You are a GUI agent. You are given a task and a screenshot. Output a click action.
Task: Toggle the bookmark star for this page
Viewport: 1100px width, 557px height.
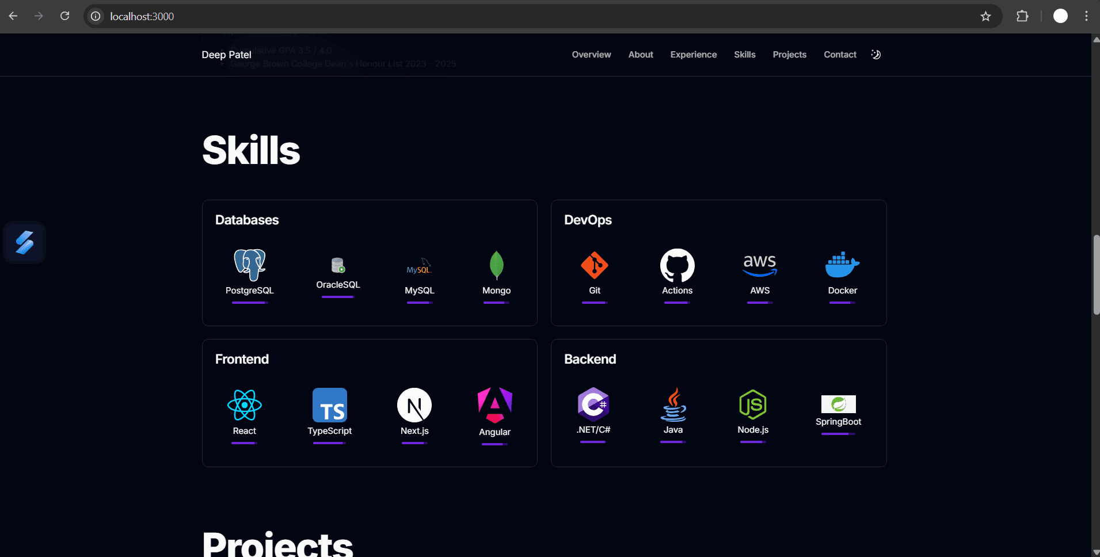point(987,16)
